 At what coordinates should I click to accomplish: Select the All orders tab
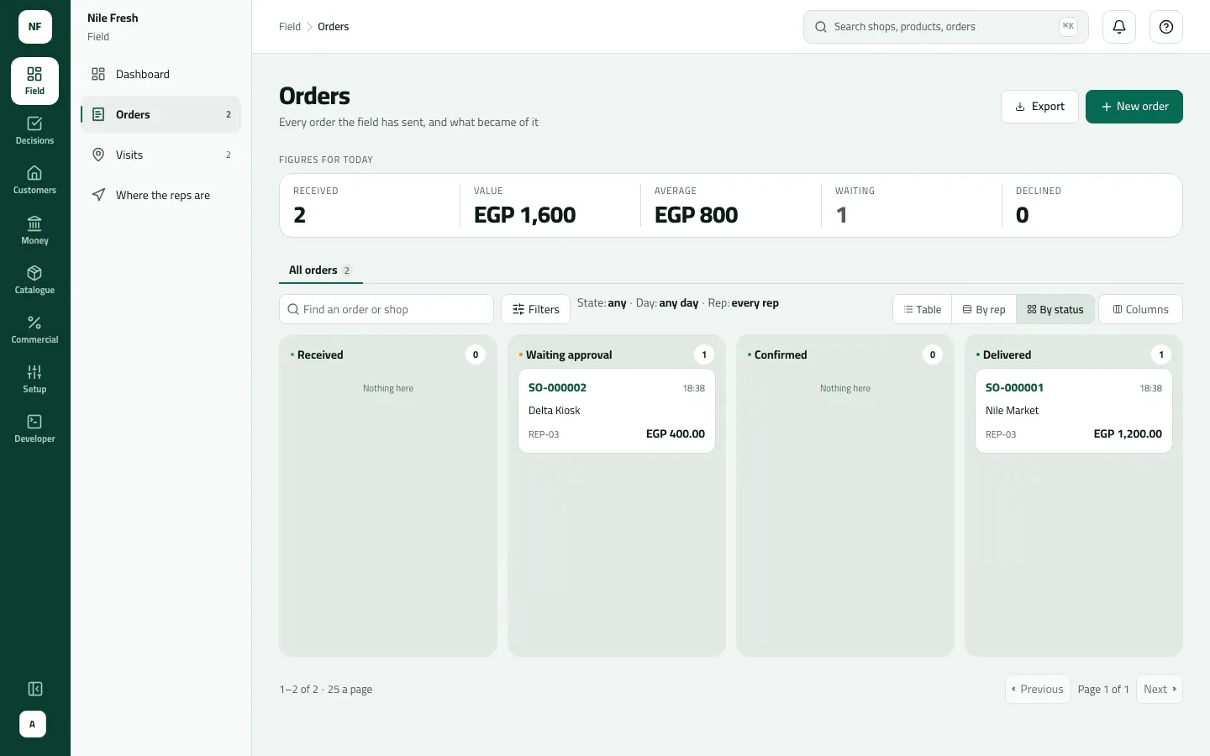pyautogui.click(x=320, y=270)
